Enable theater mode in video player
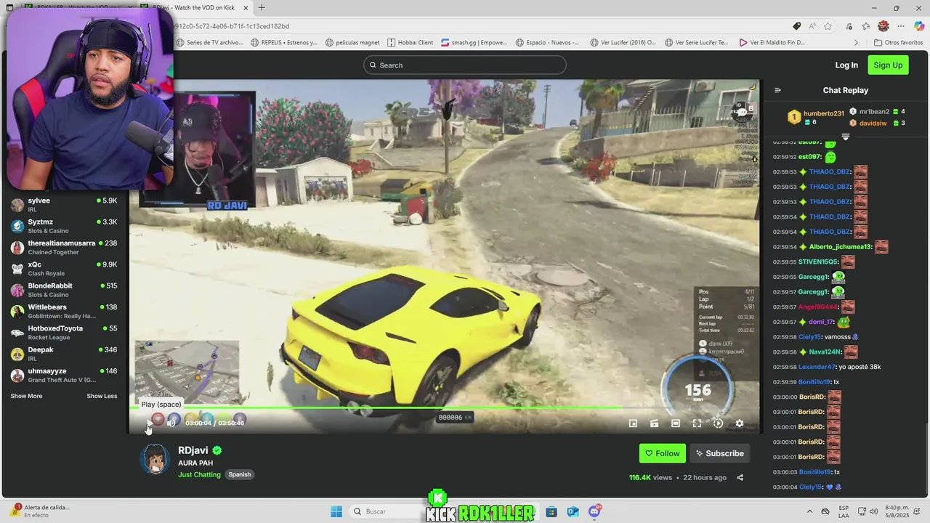930x523 pixels. point(676,423)
